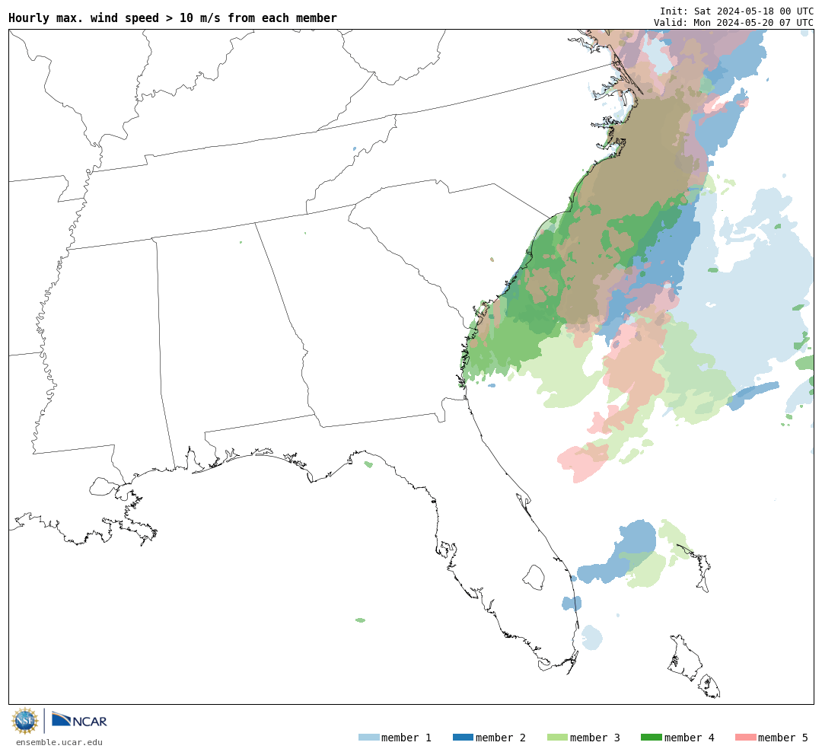
Task: Click the Init: Sat 2024-05-18 00 UTC text
Action: coord(737,11)
